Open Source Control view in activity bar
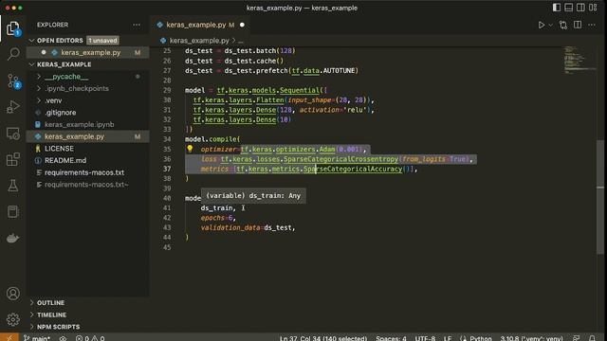 (x=12, y=81)
